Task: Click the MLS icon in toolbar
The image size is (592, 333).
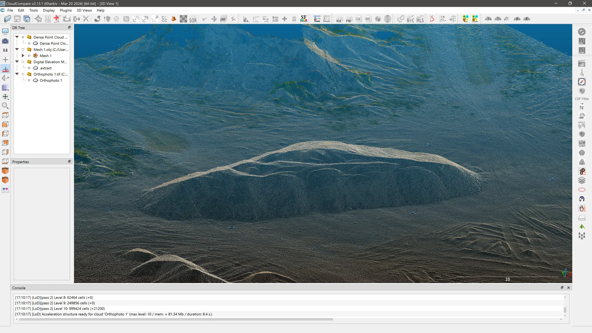Action: [420, 19]
